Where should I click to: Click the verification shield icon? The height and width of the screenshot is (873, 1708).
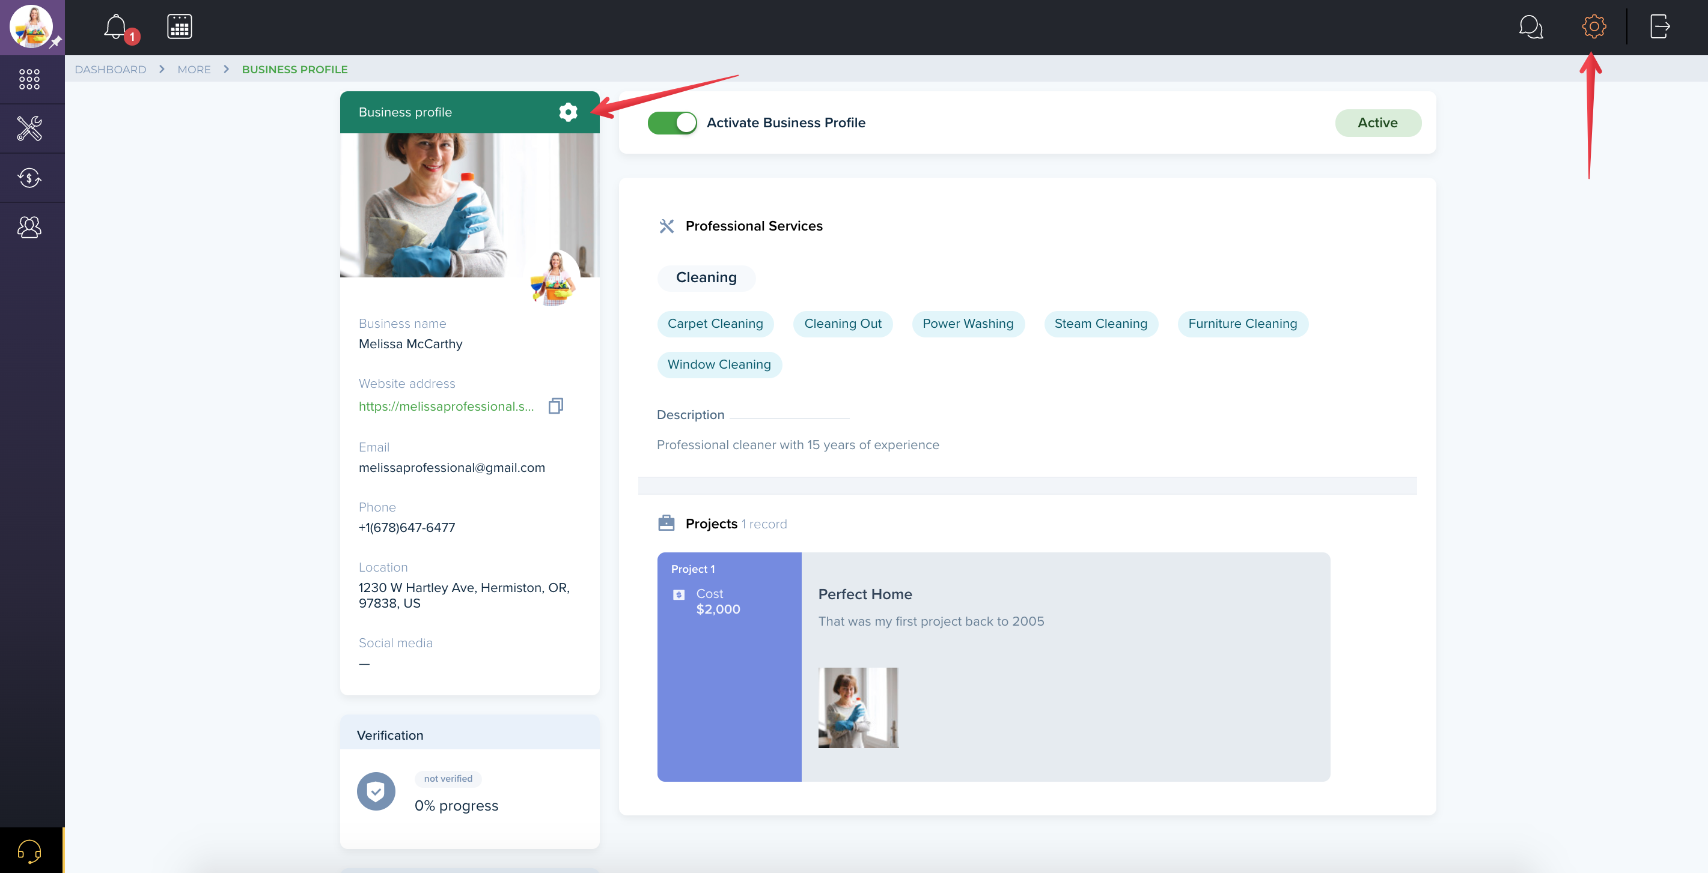pyautogui.click(x=376, y=791)
